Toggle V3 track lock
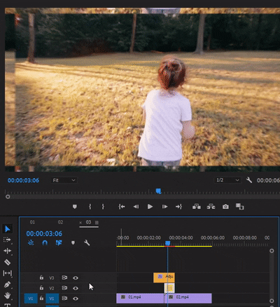280x307 pixels. click(x=41, y=278)
